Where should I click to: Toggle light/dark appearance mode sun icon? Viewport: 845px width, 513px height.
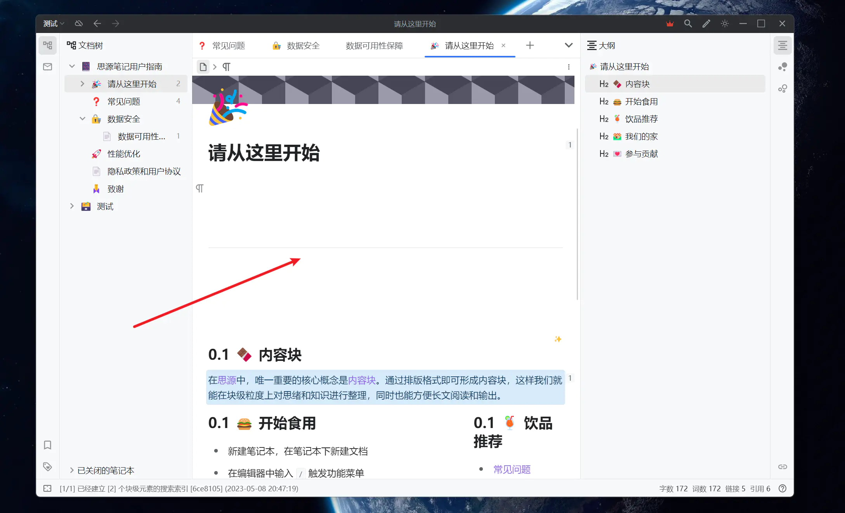pyautogui.click(x=725, y=24)
